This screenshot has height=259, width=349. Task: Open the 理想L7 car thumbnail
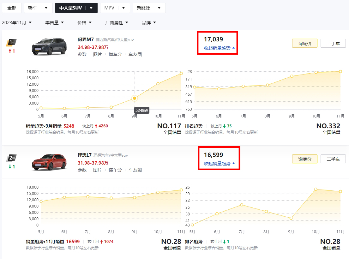tap(49, 162)
